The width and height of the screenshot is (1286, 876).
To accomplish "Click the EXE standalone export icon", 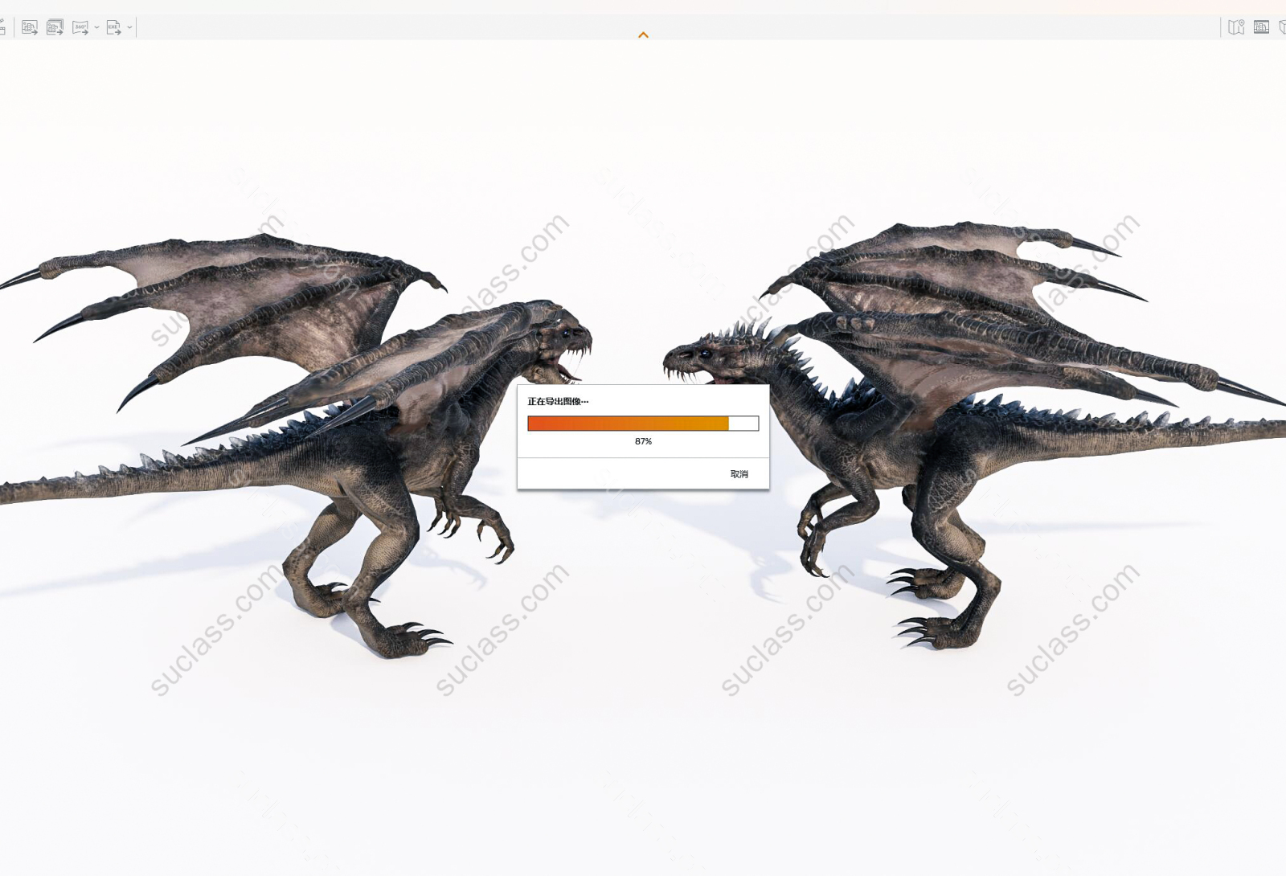I will pos(113,27).
